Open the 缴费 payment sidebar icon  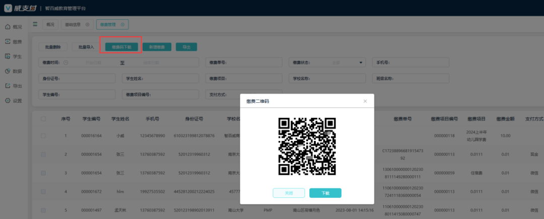tap(8, 41)
